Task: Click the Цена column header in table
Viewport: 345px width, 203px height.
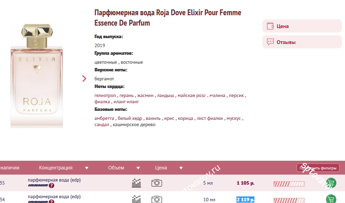Action: point(161,168)
